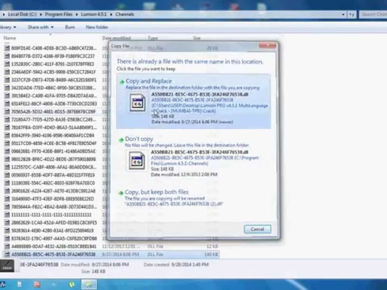The width and height of the screenshot is (387, 290).
Task: Select the file icon for 85642FF9 row
Action: [7, 135]
